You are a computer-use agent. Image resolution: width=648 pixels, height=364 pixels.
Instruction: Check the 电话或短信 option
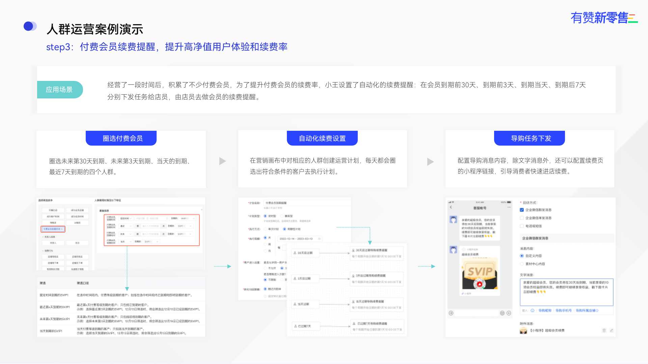pos(522,226)
